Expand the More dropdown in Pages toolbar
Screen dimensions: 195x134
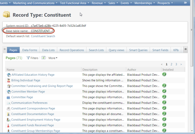coord(53,58)
